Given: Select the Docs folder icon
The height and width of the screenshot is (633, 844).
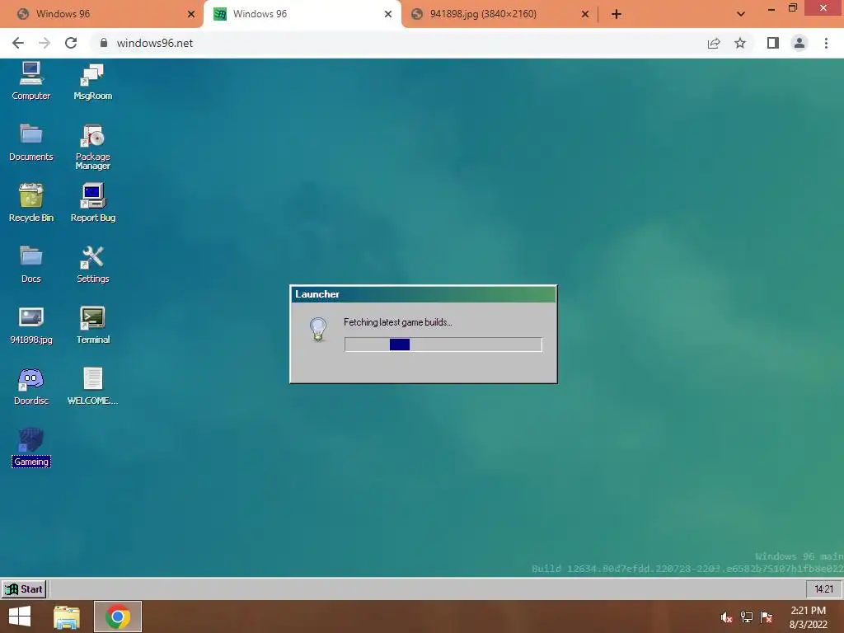Looking at the screenshot, I should click(30, 264).
